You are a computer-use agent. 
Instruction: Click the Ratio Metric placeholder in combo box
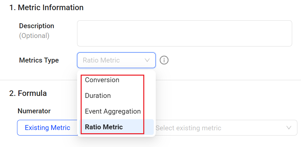[101, 60]
